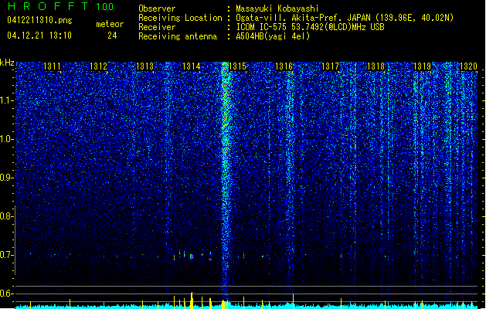Click the 1312 time marker
Viewport: 486px width, 309px height.
coord(98,66)
